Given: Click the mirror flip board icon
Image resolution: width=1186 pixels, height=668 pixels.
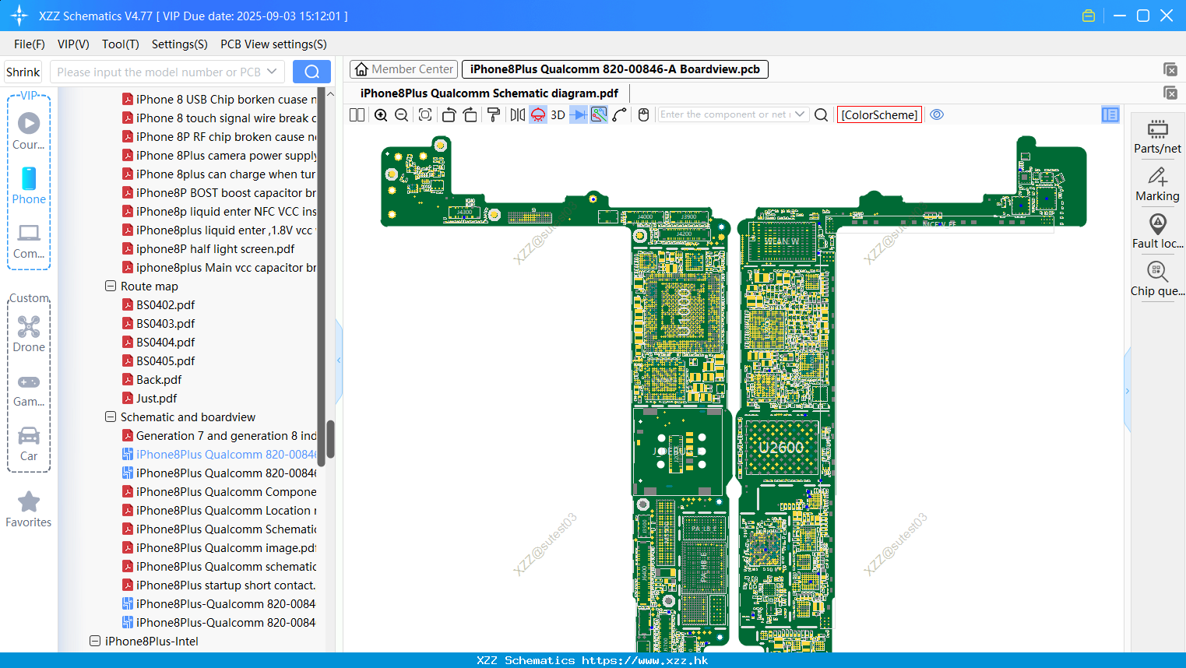Looking at the screenshot, I should click(x=517, y=115).
